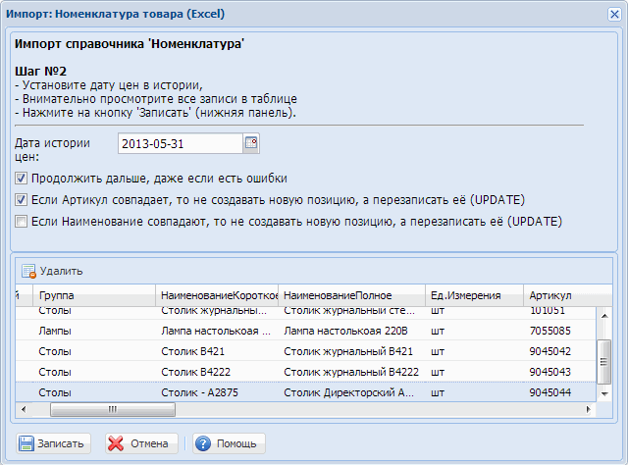Click the Записать floppy disk icon
The image size is (628, 465).
click(26, 443)
